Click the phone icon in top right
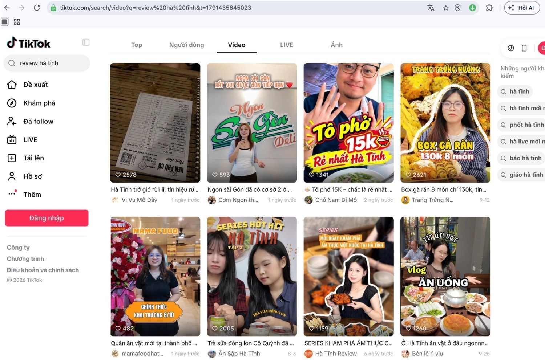 524,48
